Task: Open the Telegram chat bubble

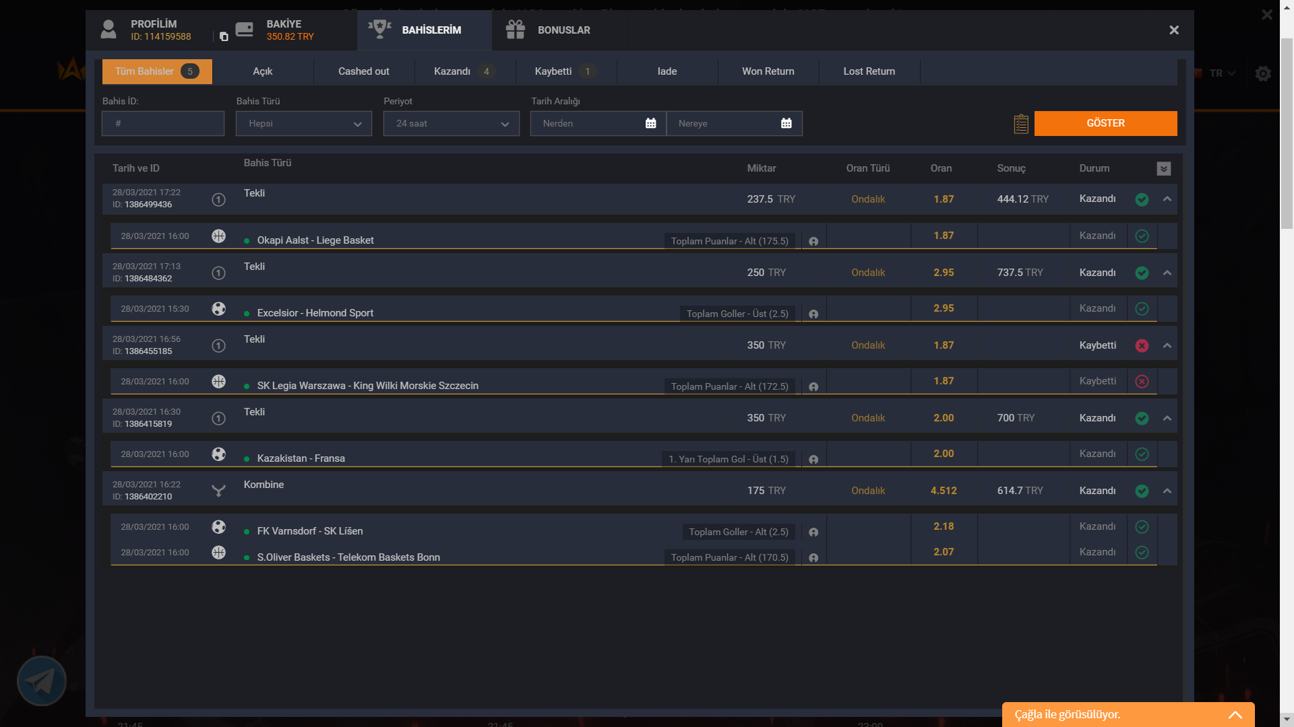Action: point(42,681)
